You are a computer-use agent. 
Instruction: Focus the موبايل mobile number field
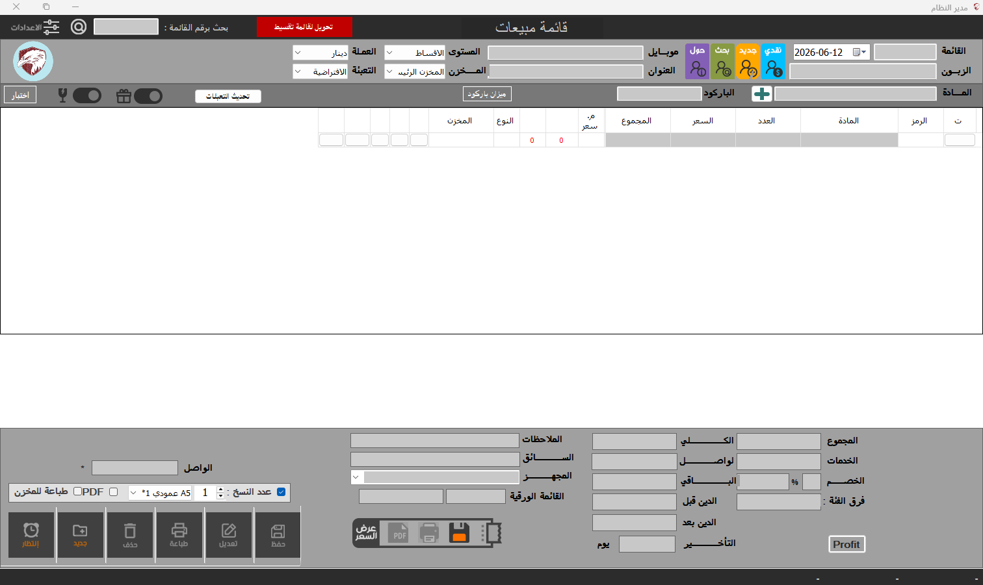pyautogui.click(x=566, y=53)
